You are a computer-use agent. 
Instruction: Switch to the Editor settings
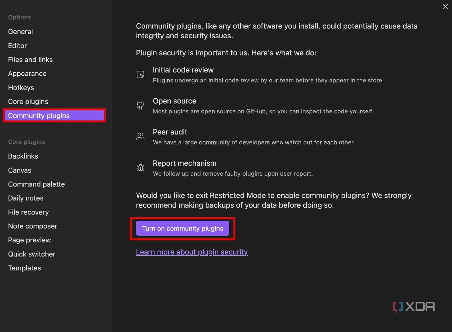pos(17,46)
